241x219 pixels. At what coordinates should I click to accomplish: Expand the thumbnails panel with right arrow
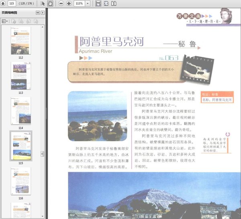(43, 12)
